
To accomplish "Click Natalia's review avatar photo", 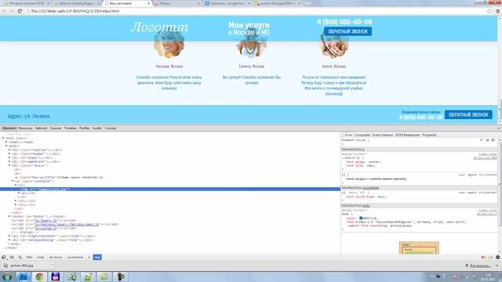I will point(169,45).
